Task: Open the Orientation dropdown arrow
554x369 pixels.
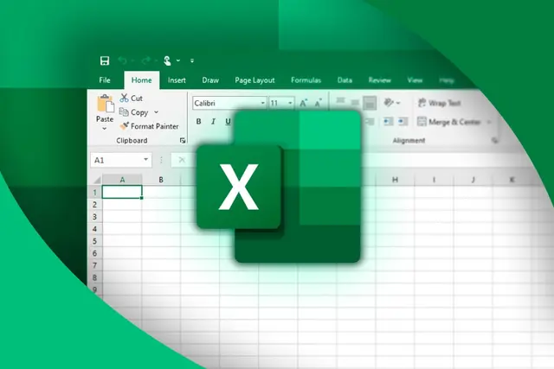Action: tap(398, 103)
